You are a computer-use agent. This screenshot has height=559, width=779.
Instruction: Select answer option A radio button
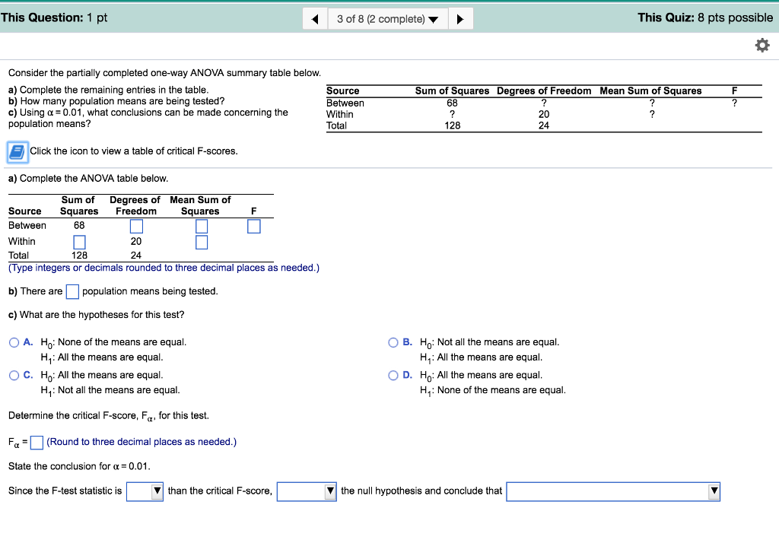[x=14, y=342]
